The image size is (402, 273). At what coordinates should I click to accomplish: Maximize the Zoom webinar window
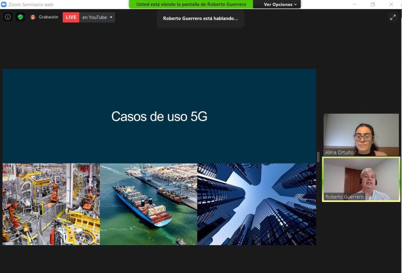(373, 4)
